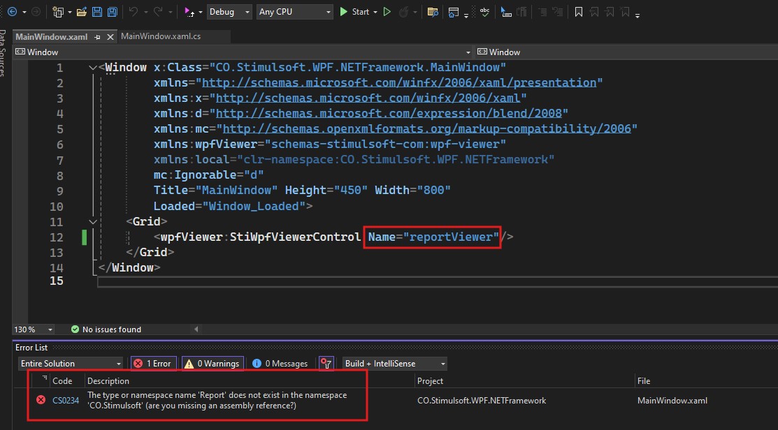The width and height of the screenshot is (778, 430).
Task: Close the MainWindow.xaml tab
Action: (x=110, y=37)
